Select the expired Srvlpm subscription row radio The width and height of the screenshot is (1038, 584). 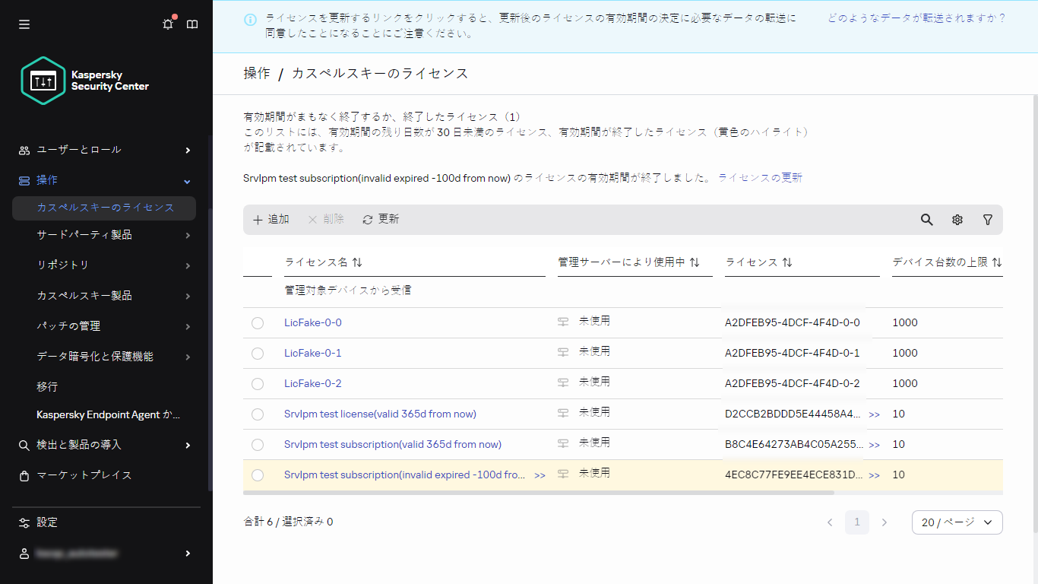click(x=258, y=475)
